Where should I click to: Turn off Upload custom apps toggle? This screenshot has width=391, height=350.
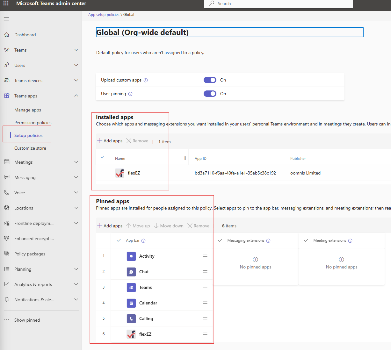210,80
